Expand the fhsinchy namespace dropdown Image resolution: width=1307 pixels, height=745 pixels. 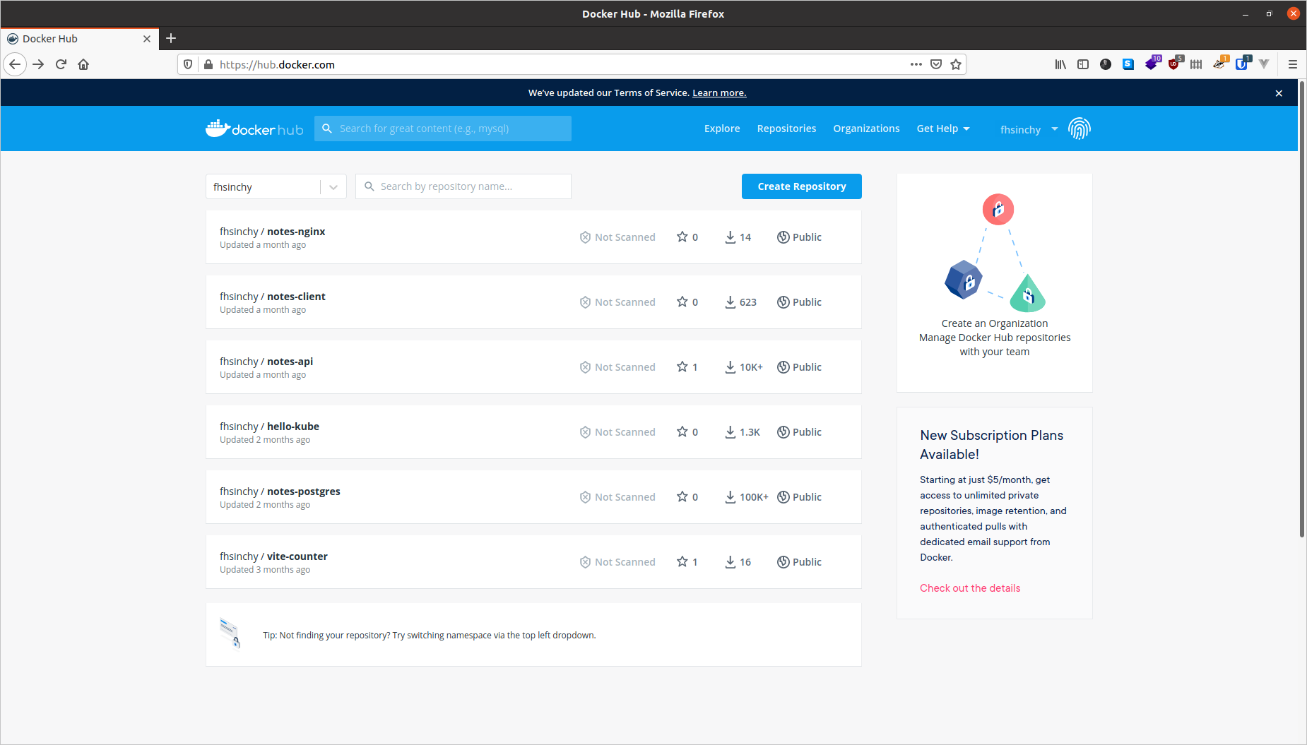[x=333, y=187]
